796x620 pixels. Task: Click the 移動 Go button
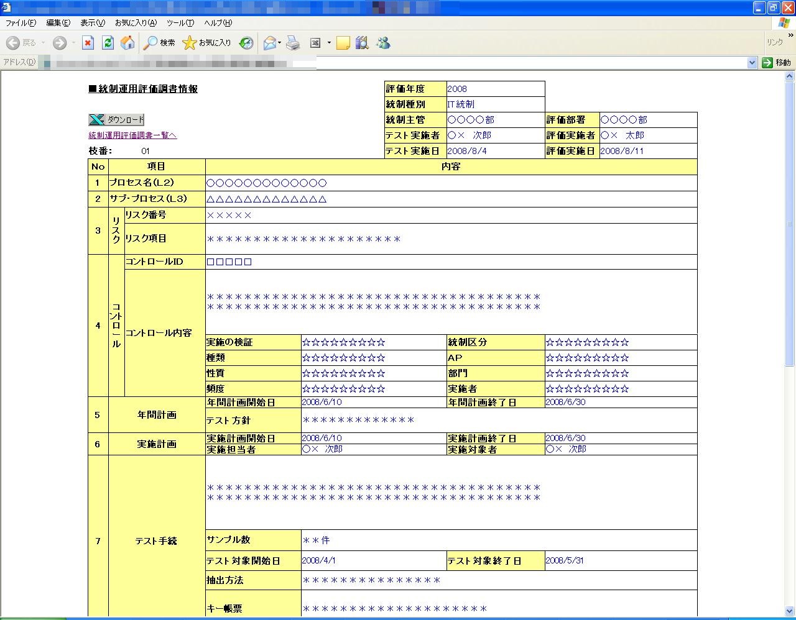(x=777, y=62)
